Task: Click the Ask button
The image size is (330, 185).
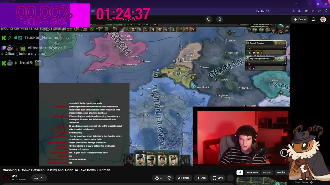Action: (x=201, y=178)
